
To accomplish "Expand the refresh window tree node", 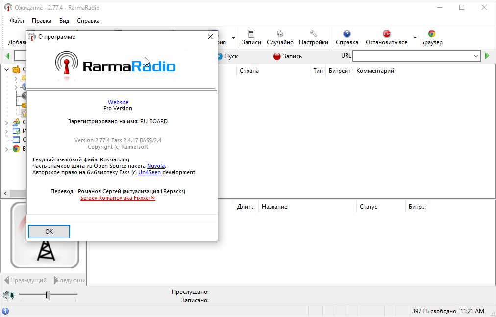I will (7, 131).
